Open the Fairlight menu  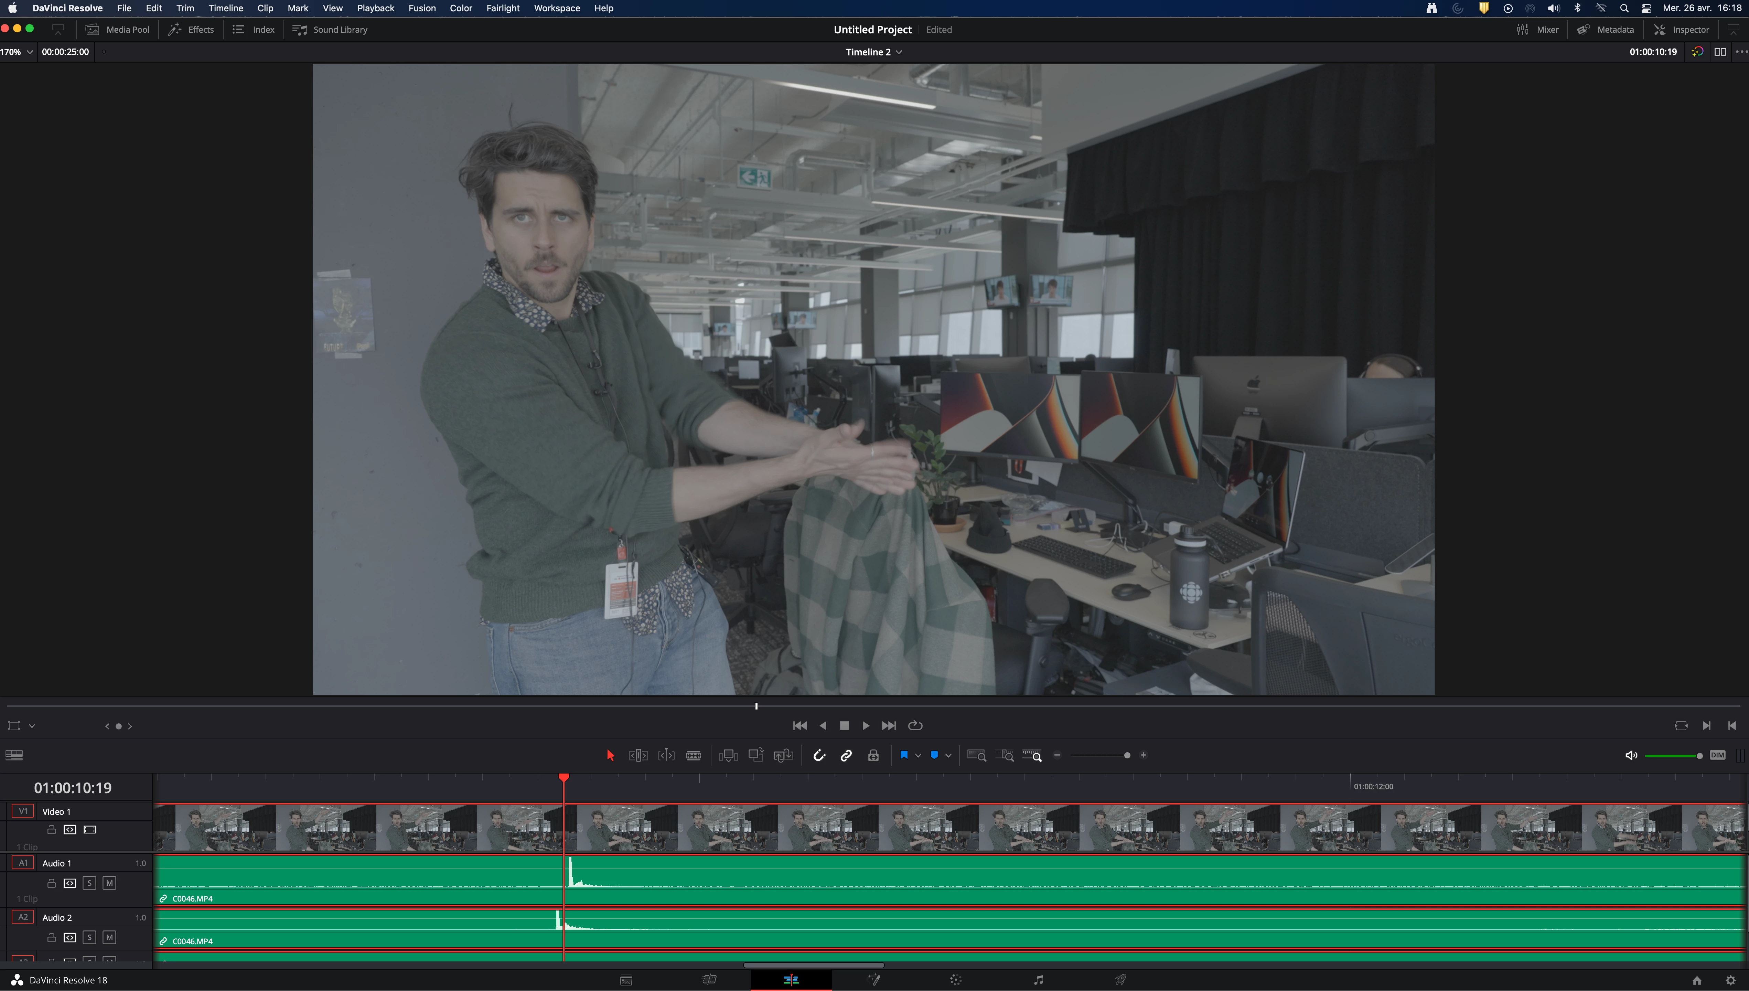tap(502, 8)
